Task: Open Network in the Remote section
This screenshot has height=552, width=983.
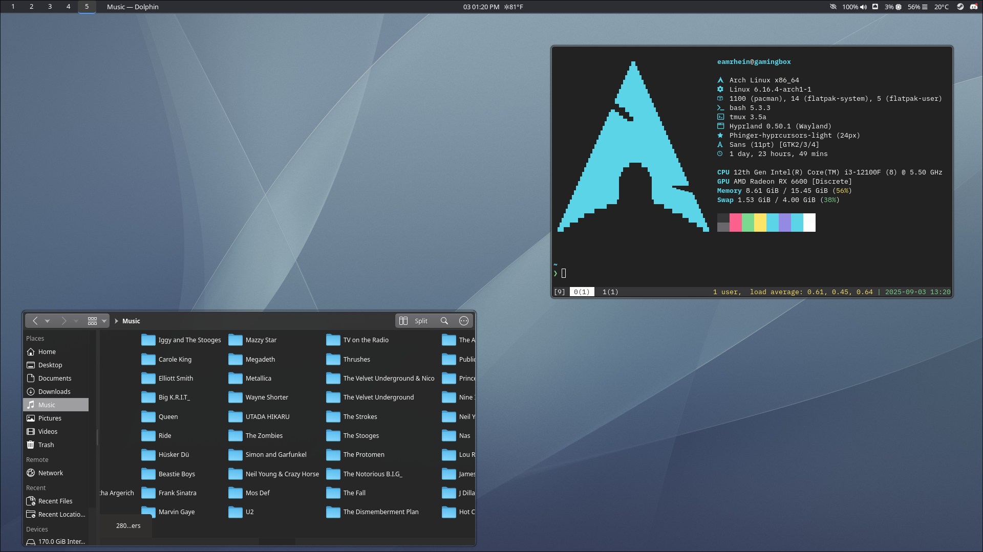Action: [50, 473]
